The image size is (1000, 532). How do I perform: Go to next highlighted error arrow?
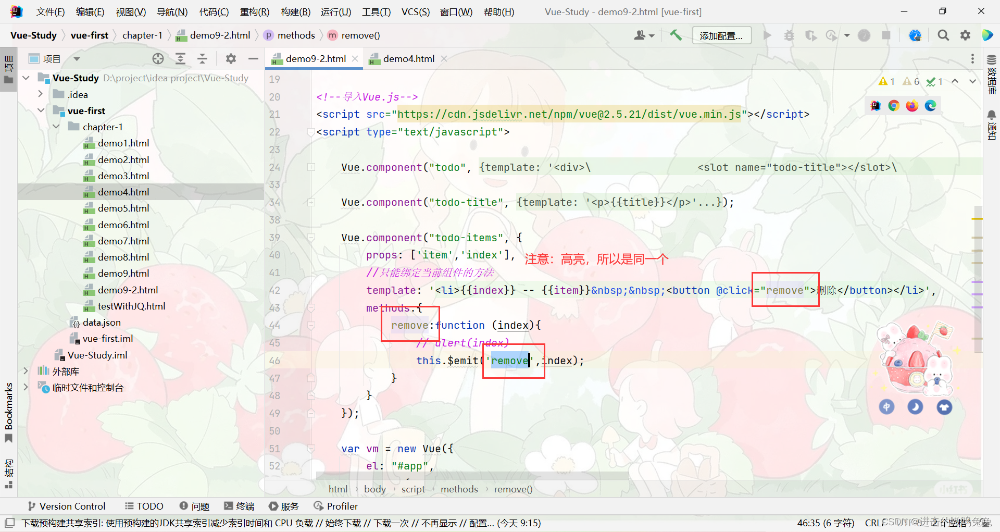coord(972,81)
